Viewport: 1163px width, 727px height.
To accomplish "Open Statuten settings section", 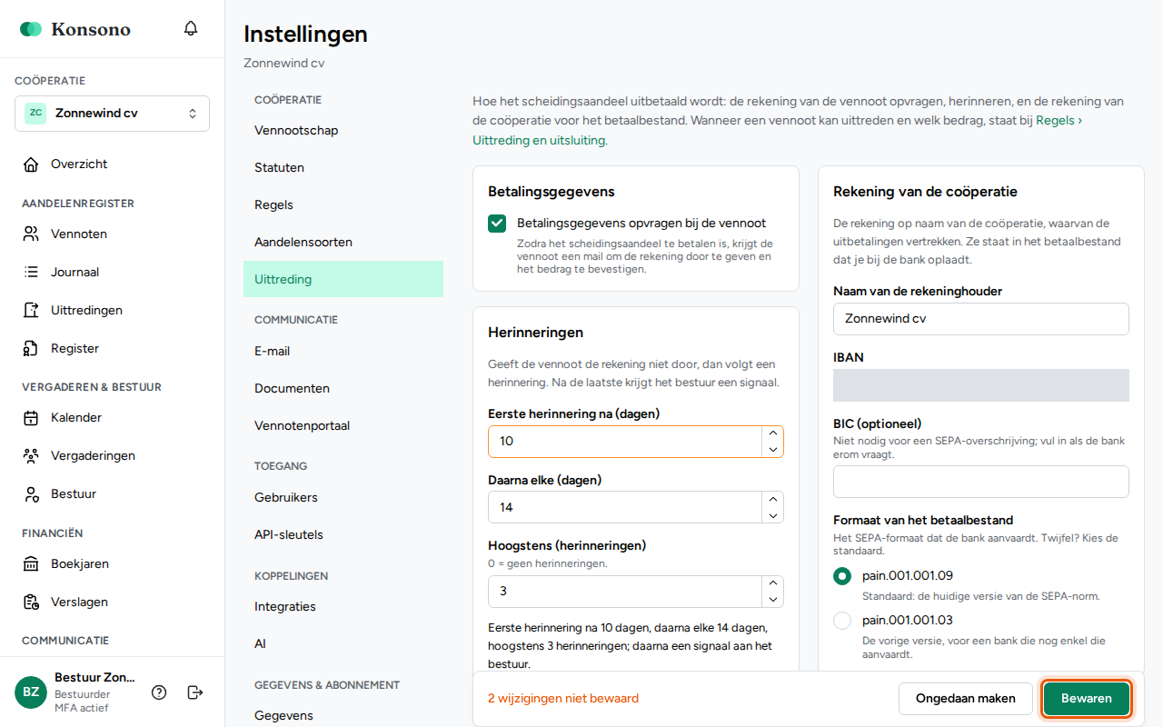I will [x=343, y=168].
